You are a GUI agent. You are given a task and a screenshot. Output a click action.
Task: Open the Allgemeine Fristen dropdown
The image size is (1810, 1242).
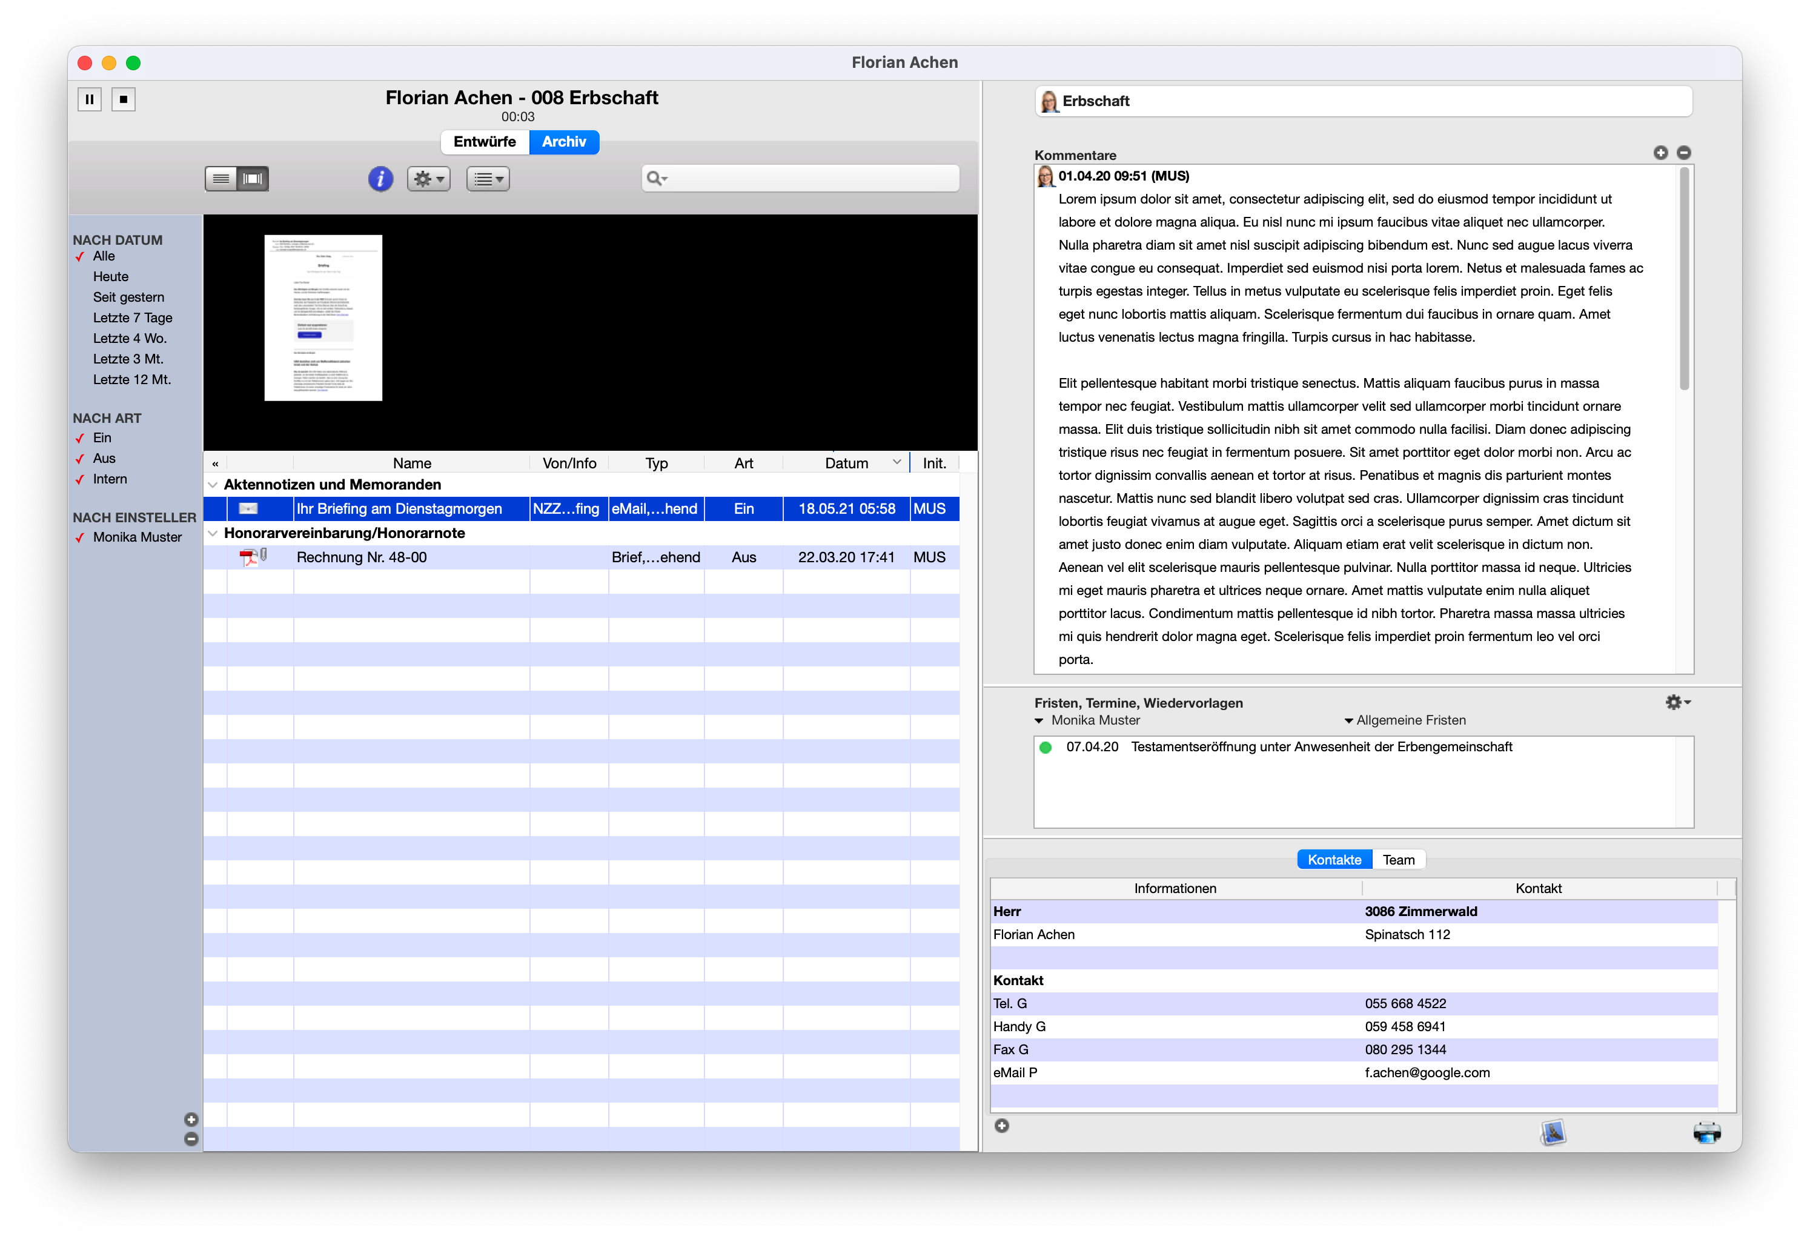click(x=1405, y=721)
